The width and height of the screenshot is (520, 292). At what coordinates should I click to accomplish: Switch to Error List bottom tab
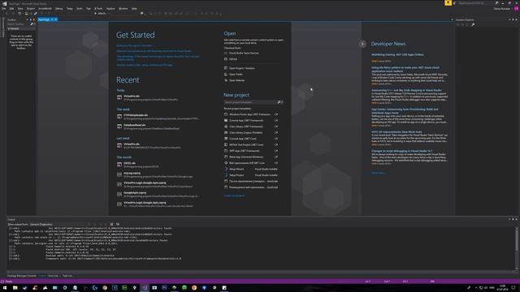pyautogui.click(x=54, y=276)
